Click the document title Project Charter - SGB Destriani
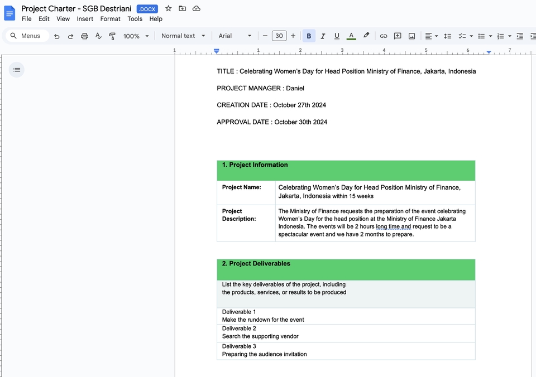This screenshot has height=377, width=536. click(76, 8)
